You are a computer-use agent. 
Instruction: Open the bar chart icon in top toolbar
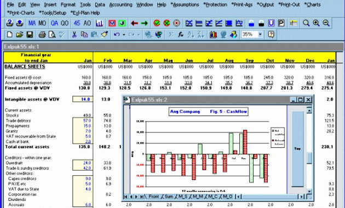[100, 23]
